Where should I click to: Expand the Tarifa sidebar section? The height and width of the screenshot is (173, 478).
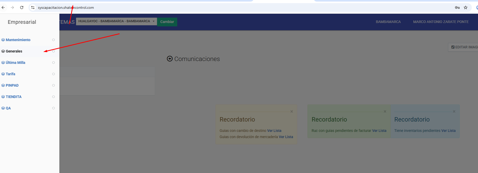click(x=11, y=74)
